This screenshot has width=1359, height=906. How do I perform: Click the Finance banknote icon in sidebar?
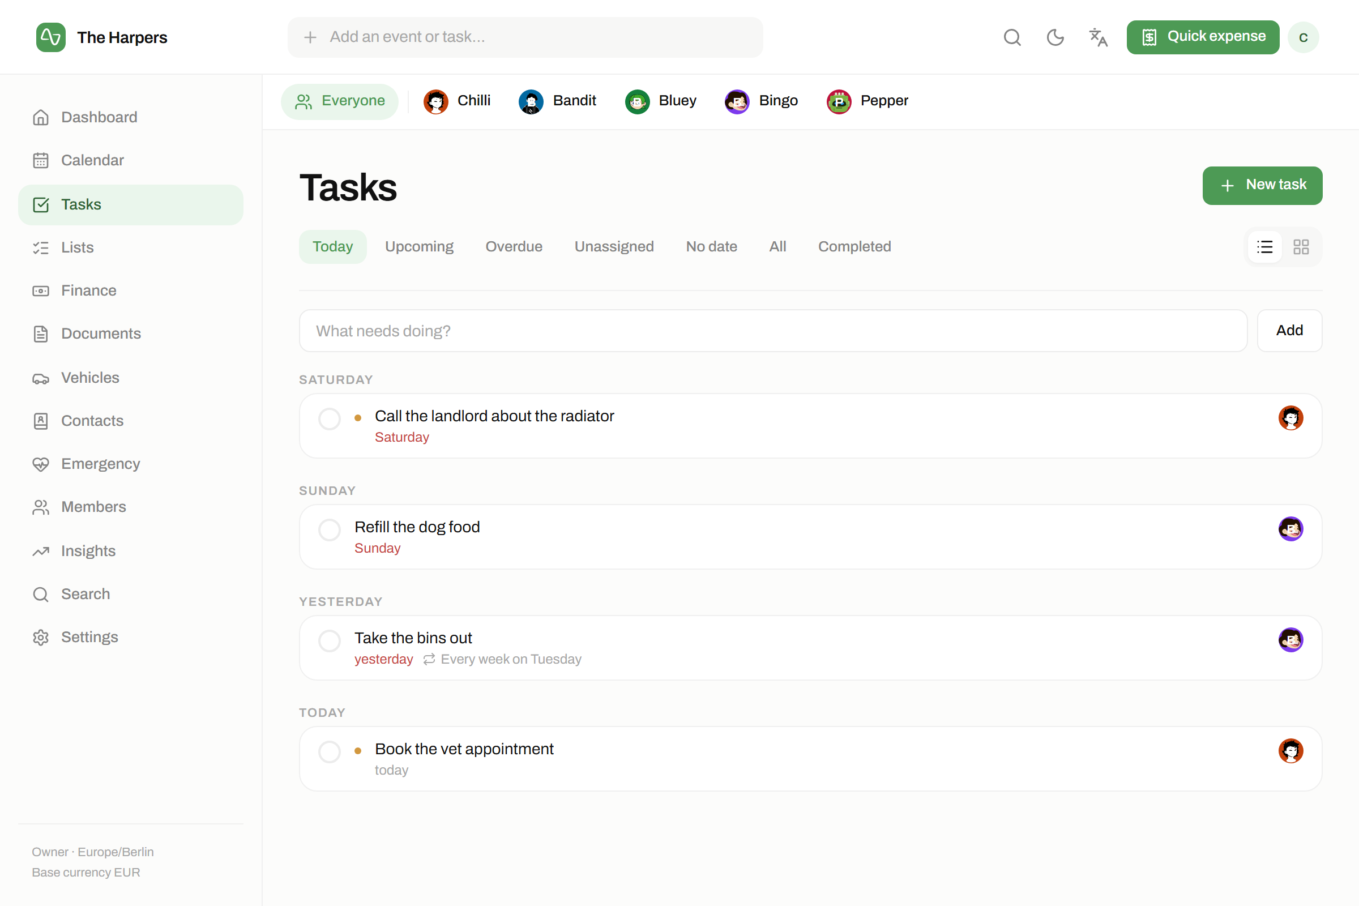[x=40, y=290]
